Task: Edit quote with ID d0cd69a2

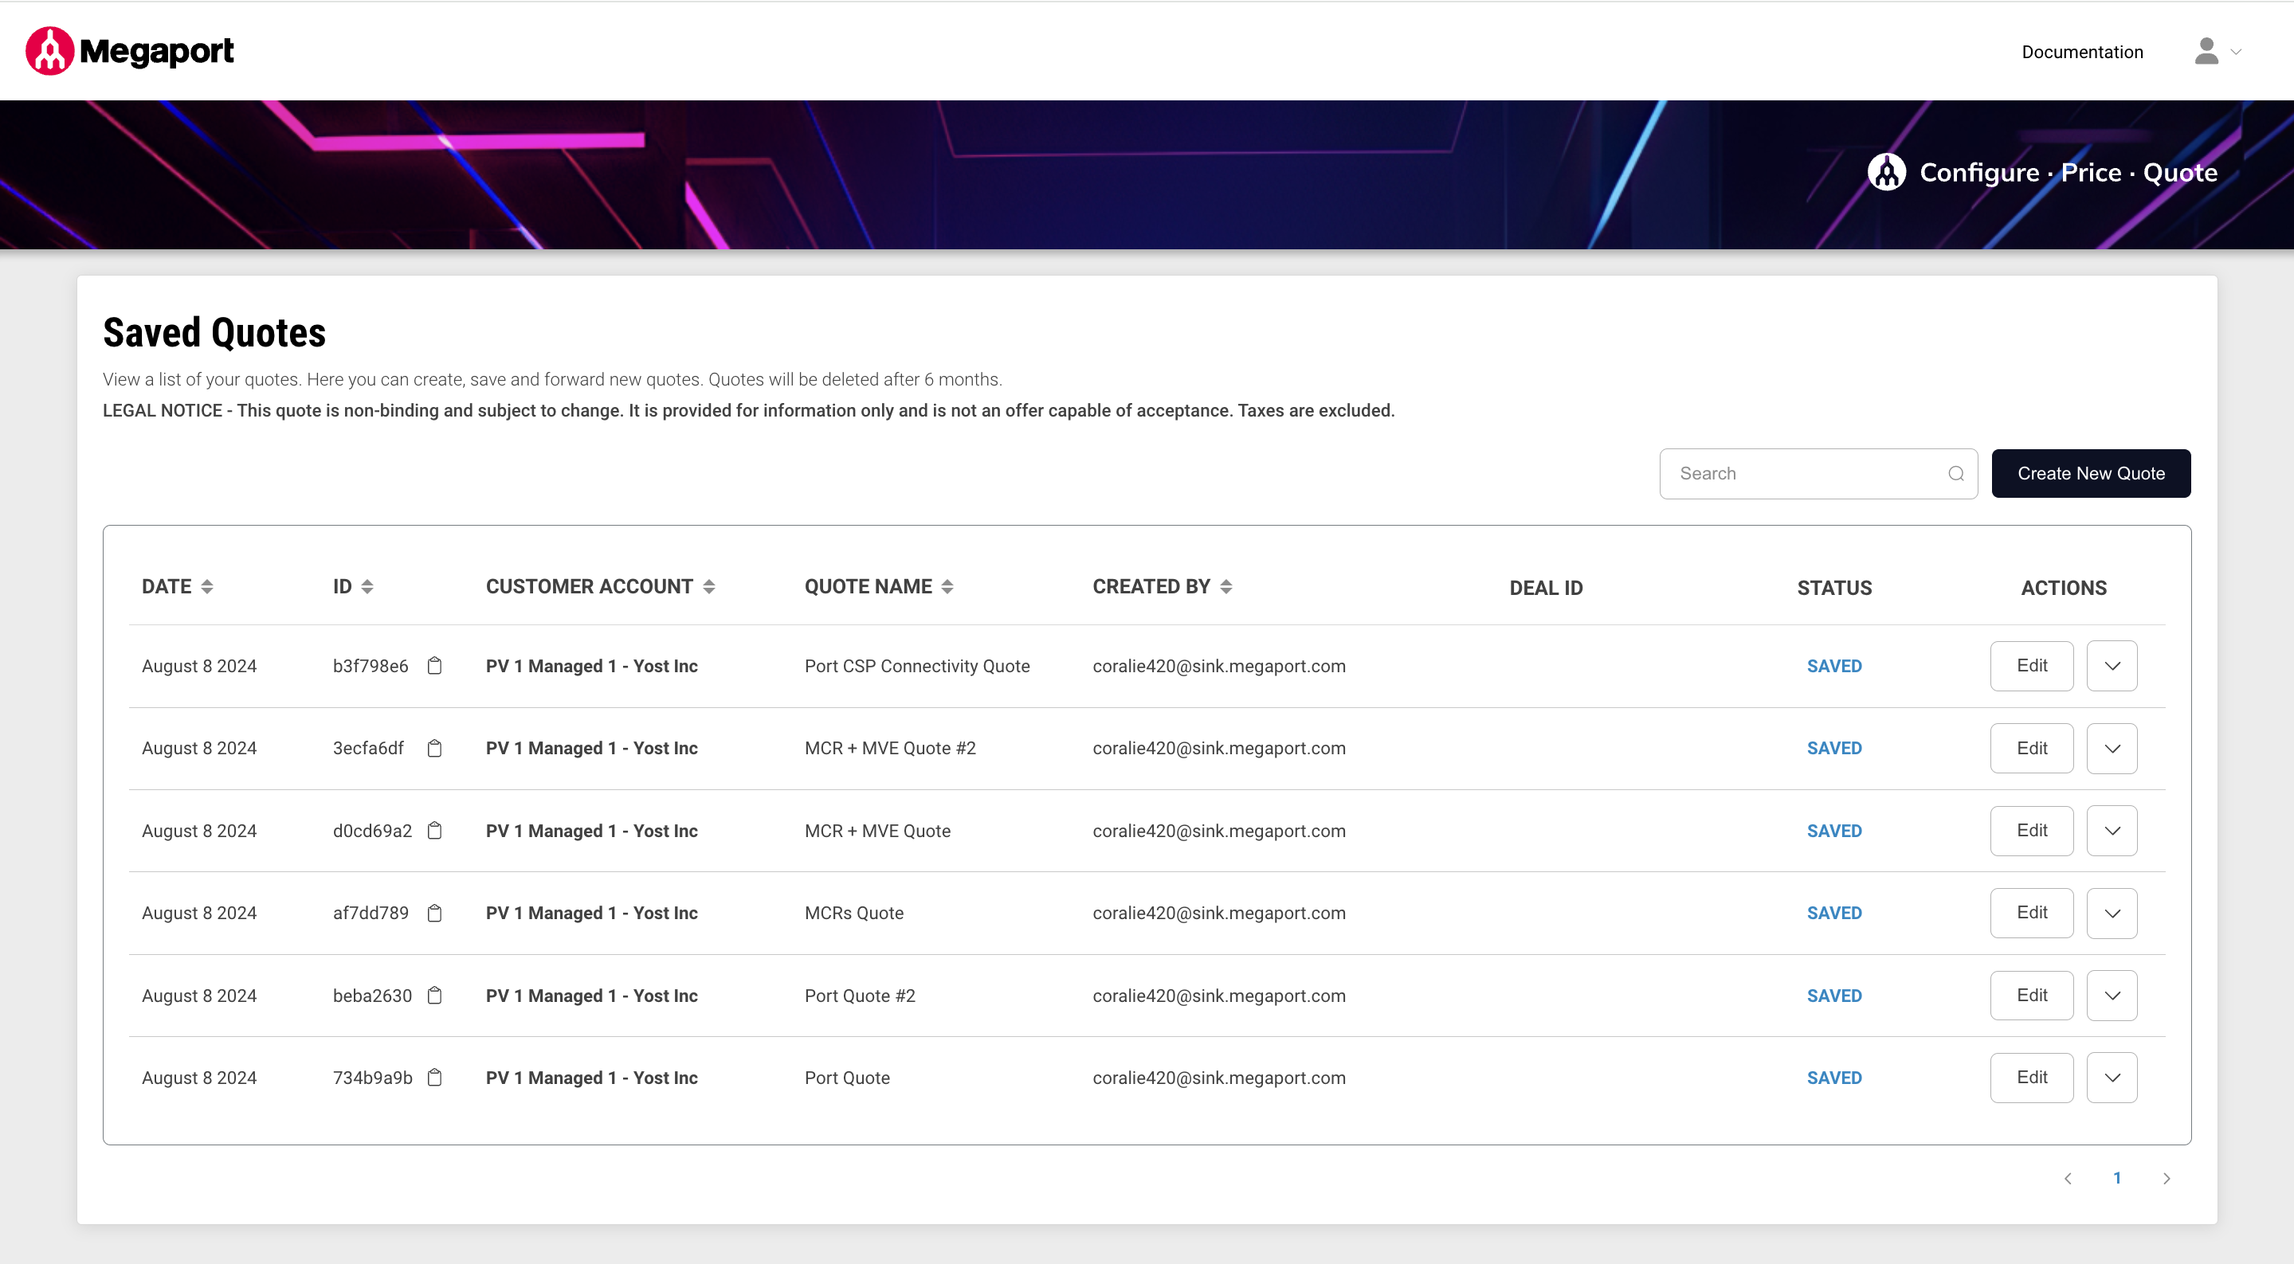Action: (2031, 831)
